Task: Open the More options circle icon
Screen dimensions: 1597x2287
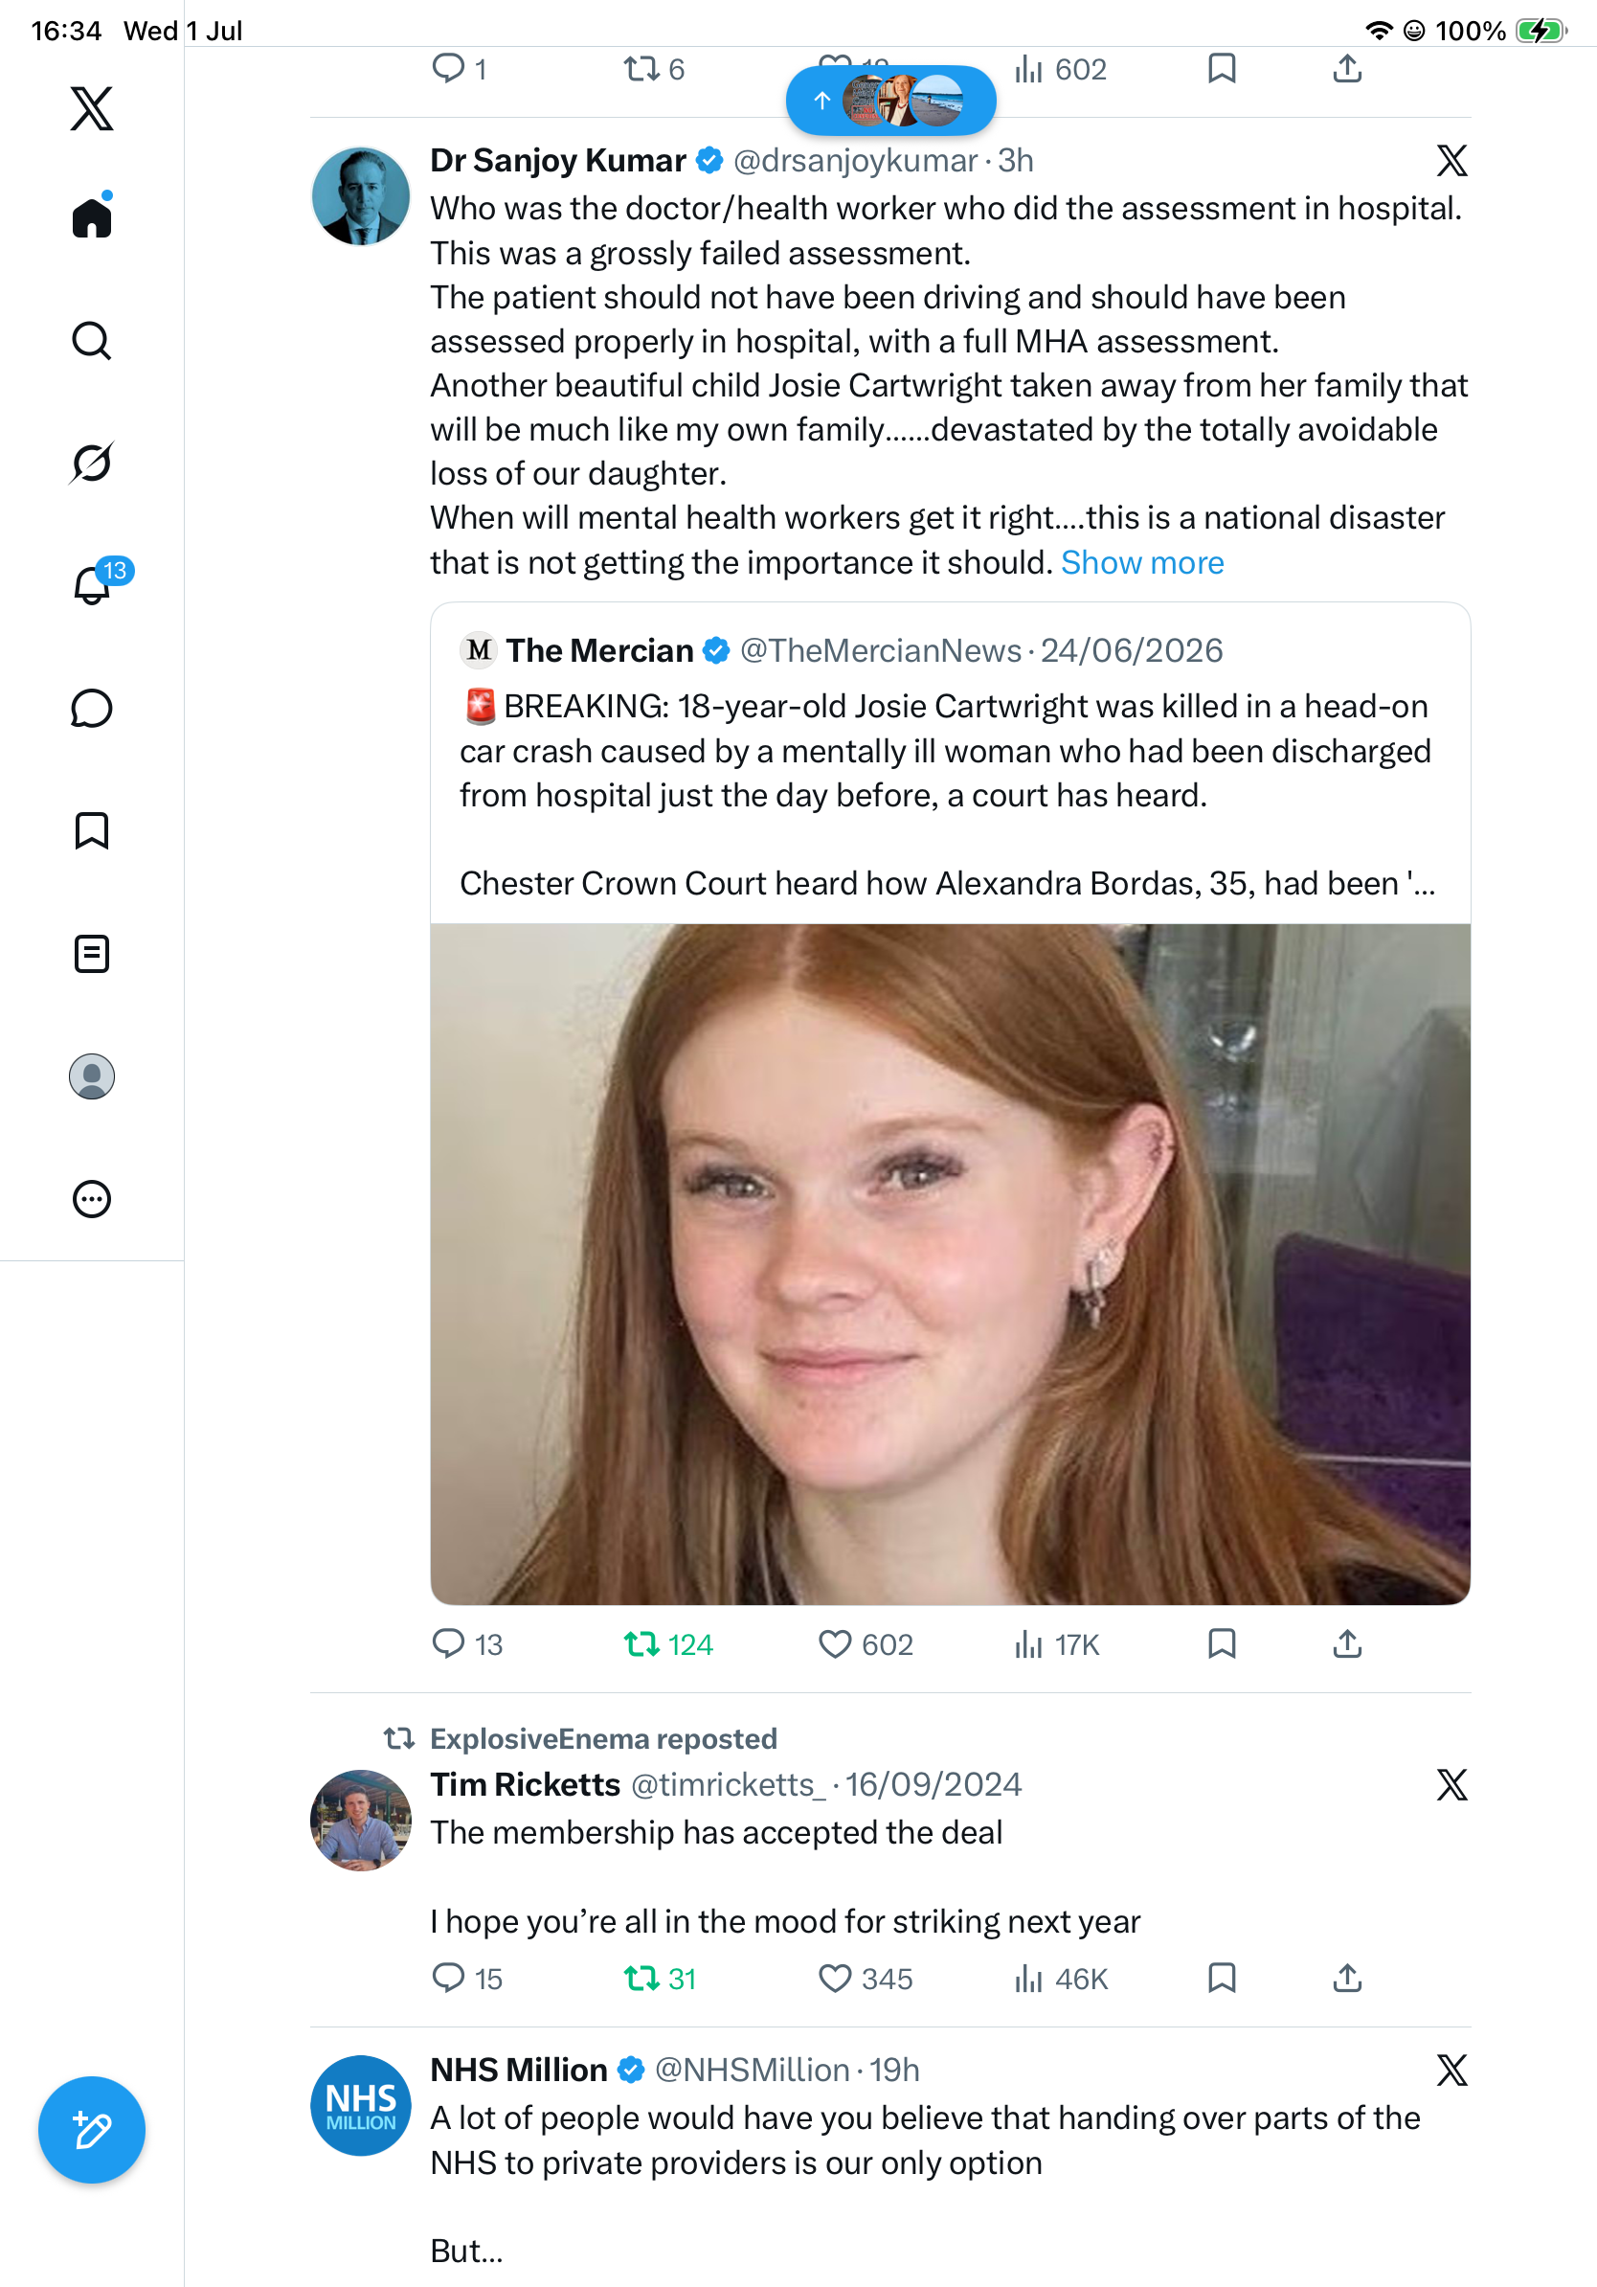Action: (x=92, y=1198)
